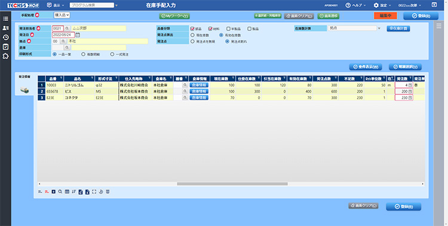Click the CSV file export icon below the grid

point(81,192)
